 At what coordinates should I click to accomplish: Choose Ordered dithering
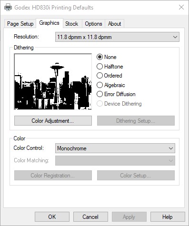[x=109, y=76]
